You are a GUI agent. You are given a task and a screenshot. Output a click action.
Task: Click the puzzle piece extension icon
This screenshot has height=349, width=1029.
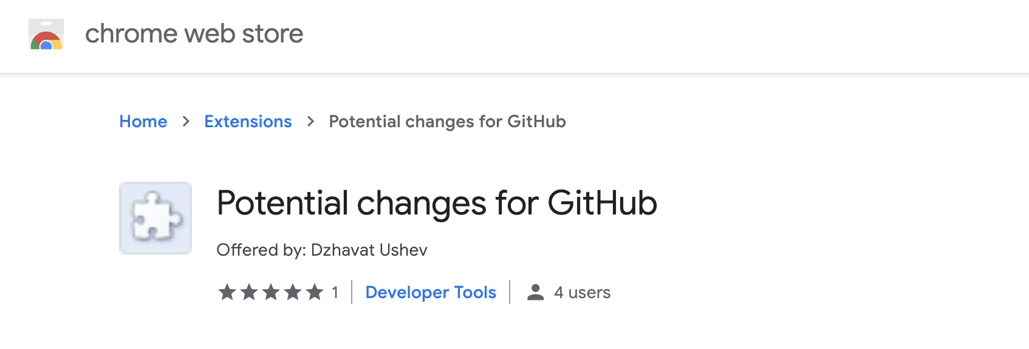[x=156, y=218]
